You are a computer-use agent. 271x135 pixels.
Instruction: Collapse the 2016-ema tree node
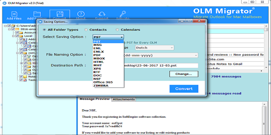tap(9, 29)
